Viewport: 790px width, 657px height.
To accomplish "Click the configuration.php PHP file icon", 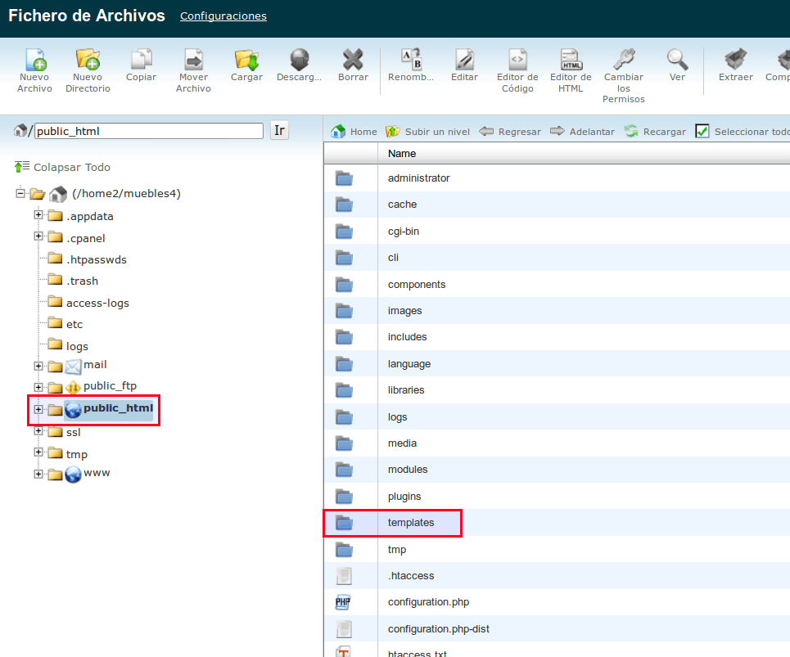I will point(343,602).
